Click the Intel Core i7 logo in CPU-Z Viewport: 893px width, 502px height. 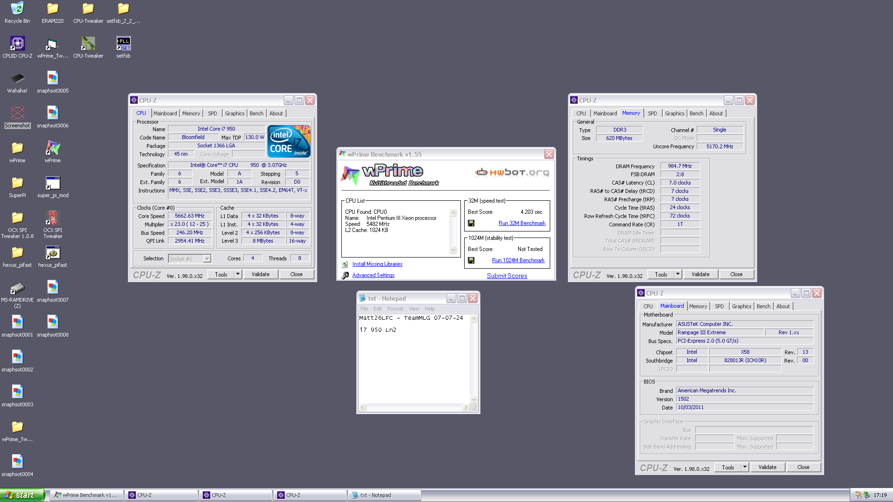coord(289,141)
